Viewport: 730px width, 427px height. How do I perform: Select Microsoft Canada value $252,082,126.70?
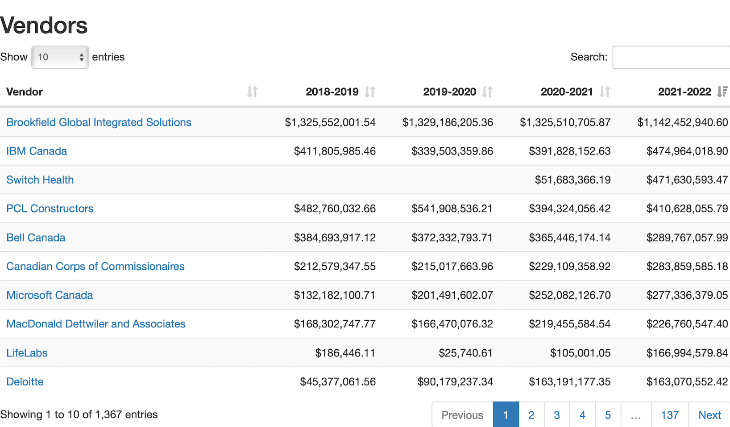pyautogui.click(x=570, y=295)
